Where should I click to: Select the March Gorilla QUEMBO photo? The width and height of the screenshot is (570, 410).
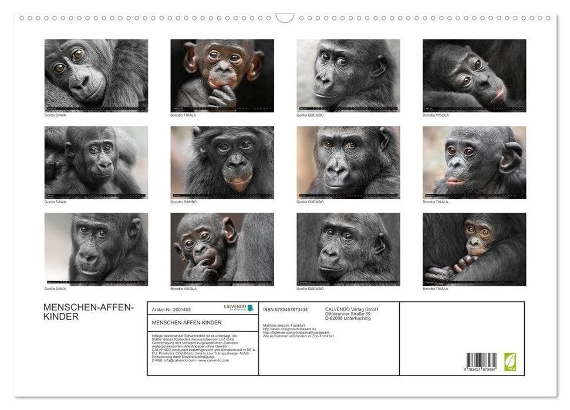click(x=348, y=76)
